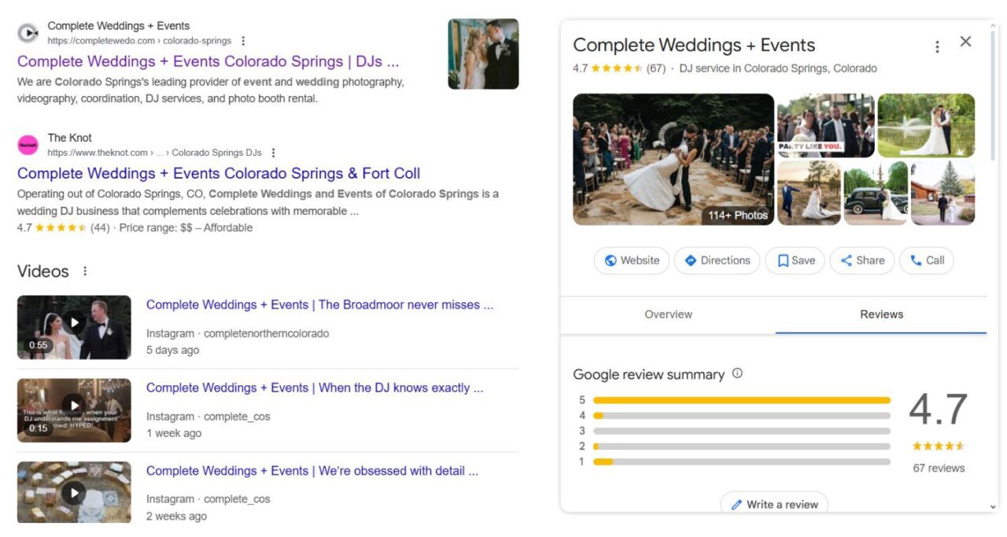This screenshot has width=1007, height=537.
Task: Click the Videos section heading
Action: pyautogui.click(x=43, y=271)
